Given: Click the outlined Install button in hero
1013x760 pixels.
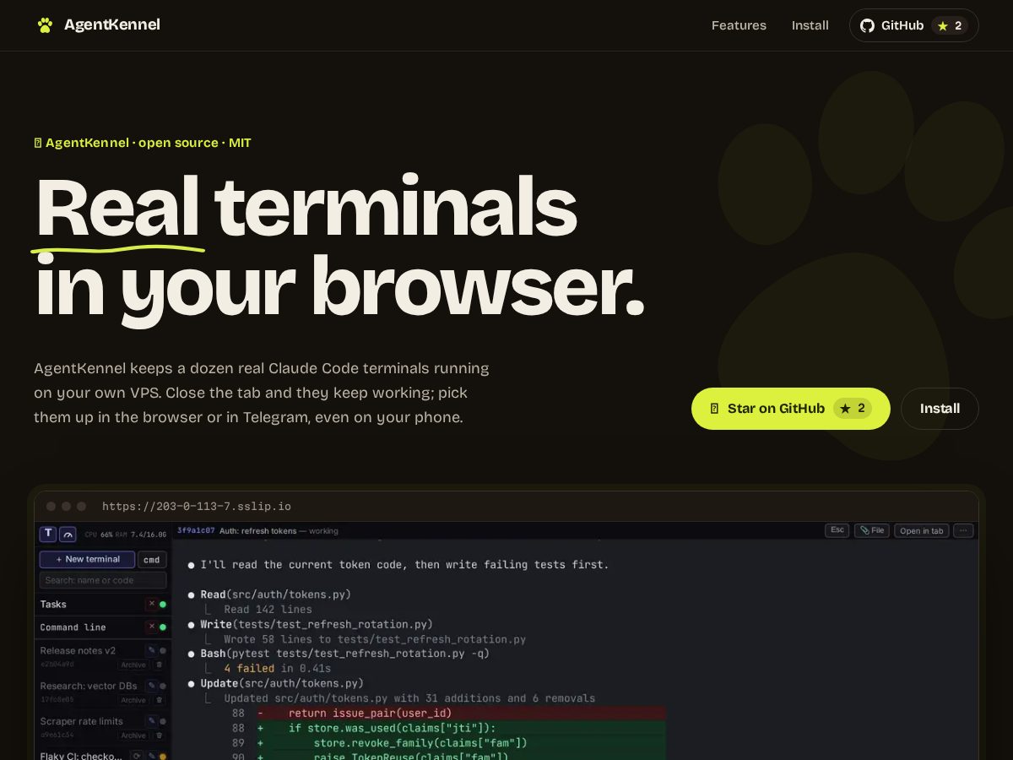Looking at the screenshot, I should (x=940, y=409).
